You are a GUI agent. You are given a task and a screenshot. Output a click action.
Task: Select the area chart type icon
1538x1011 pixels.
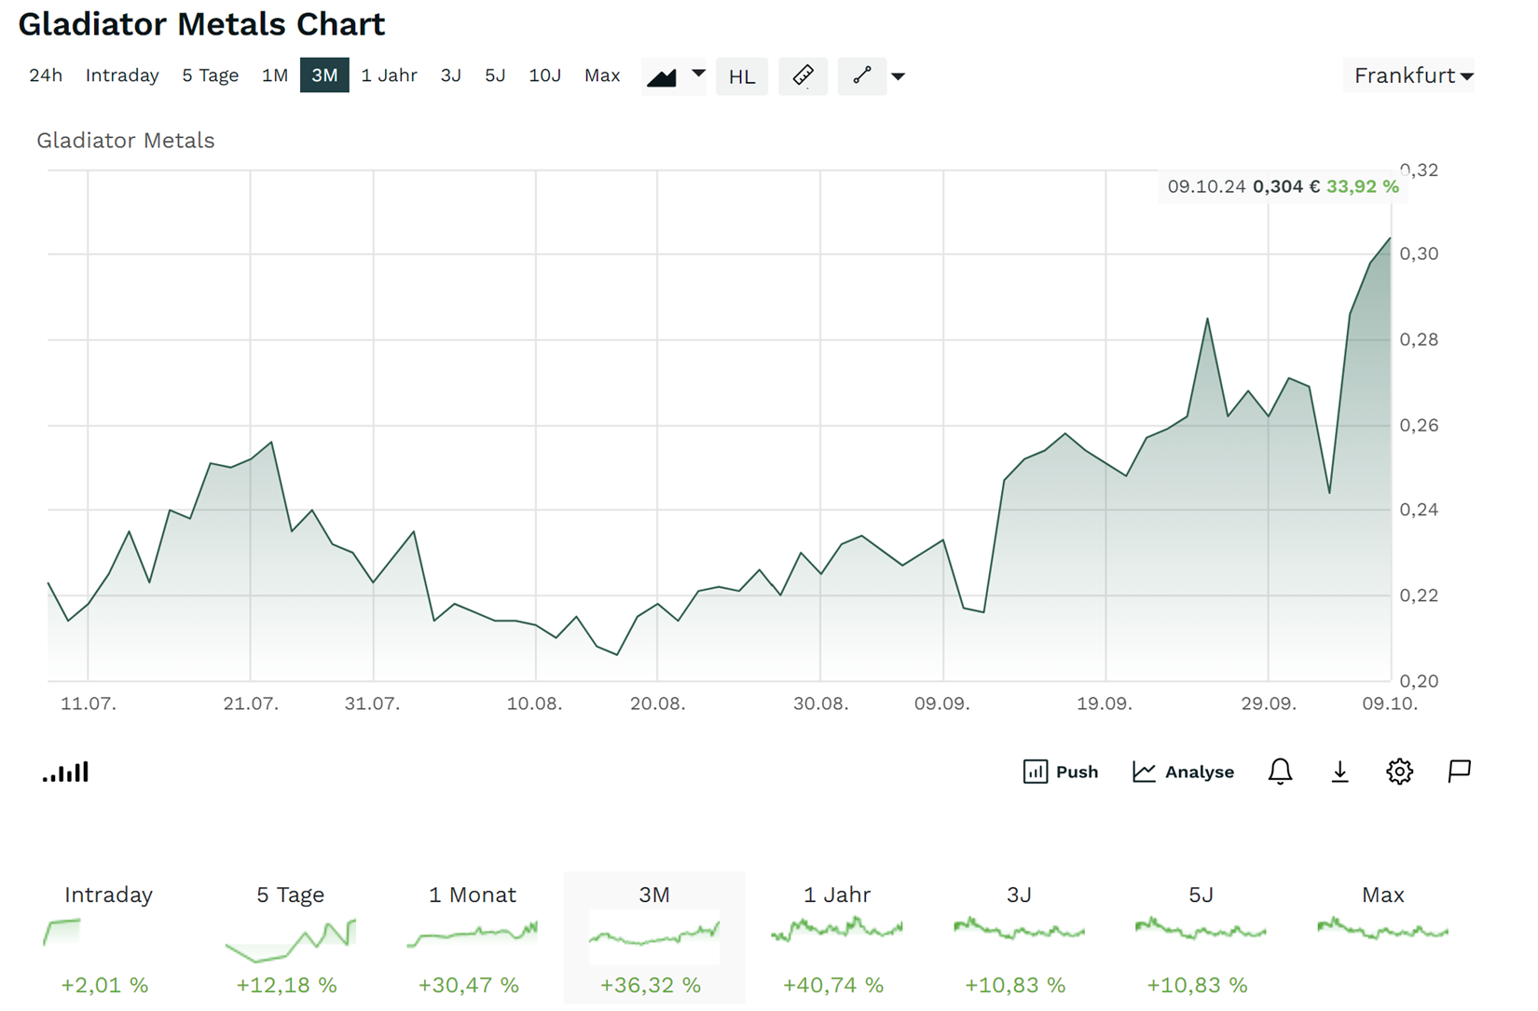662,76
